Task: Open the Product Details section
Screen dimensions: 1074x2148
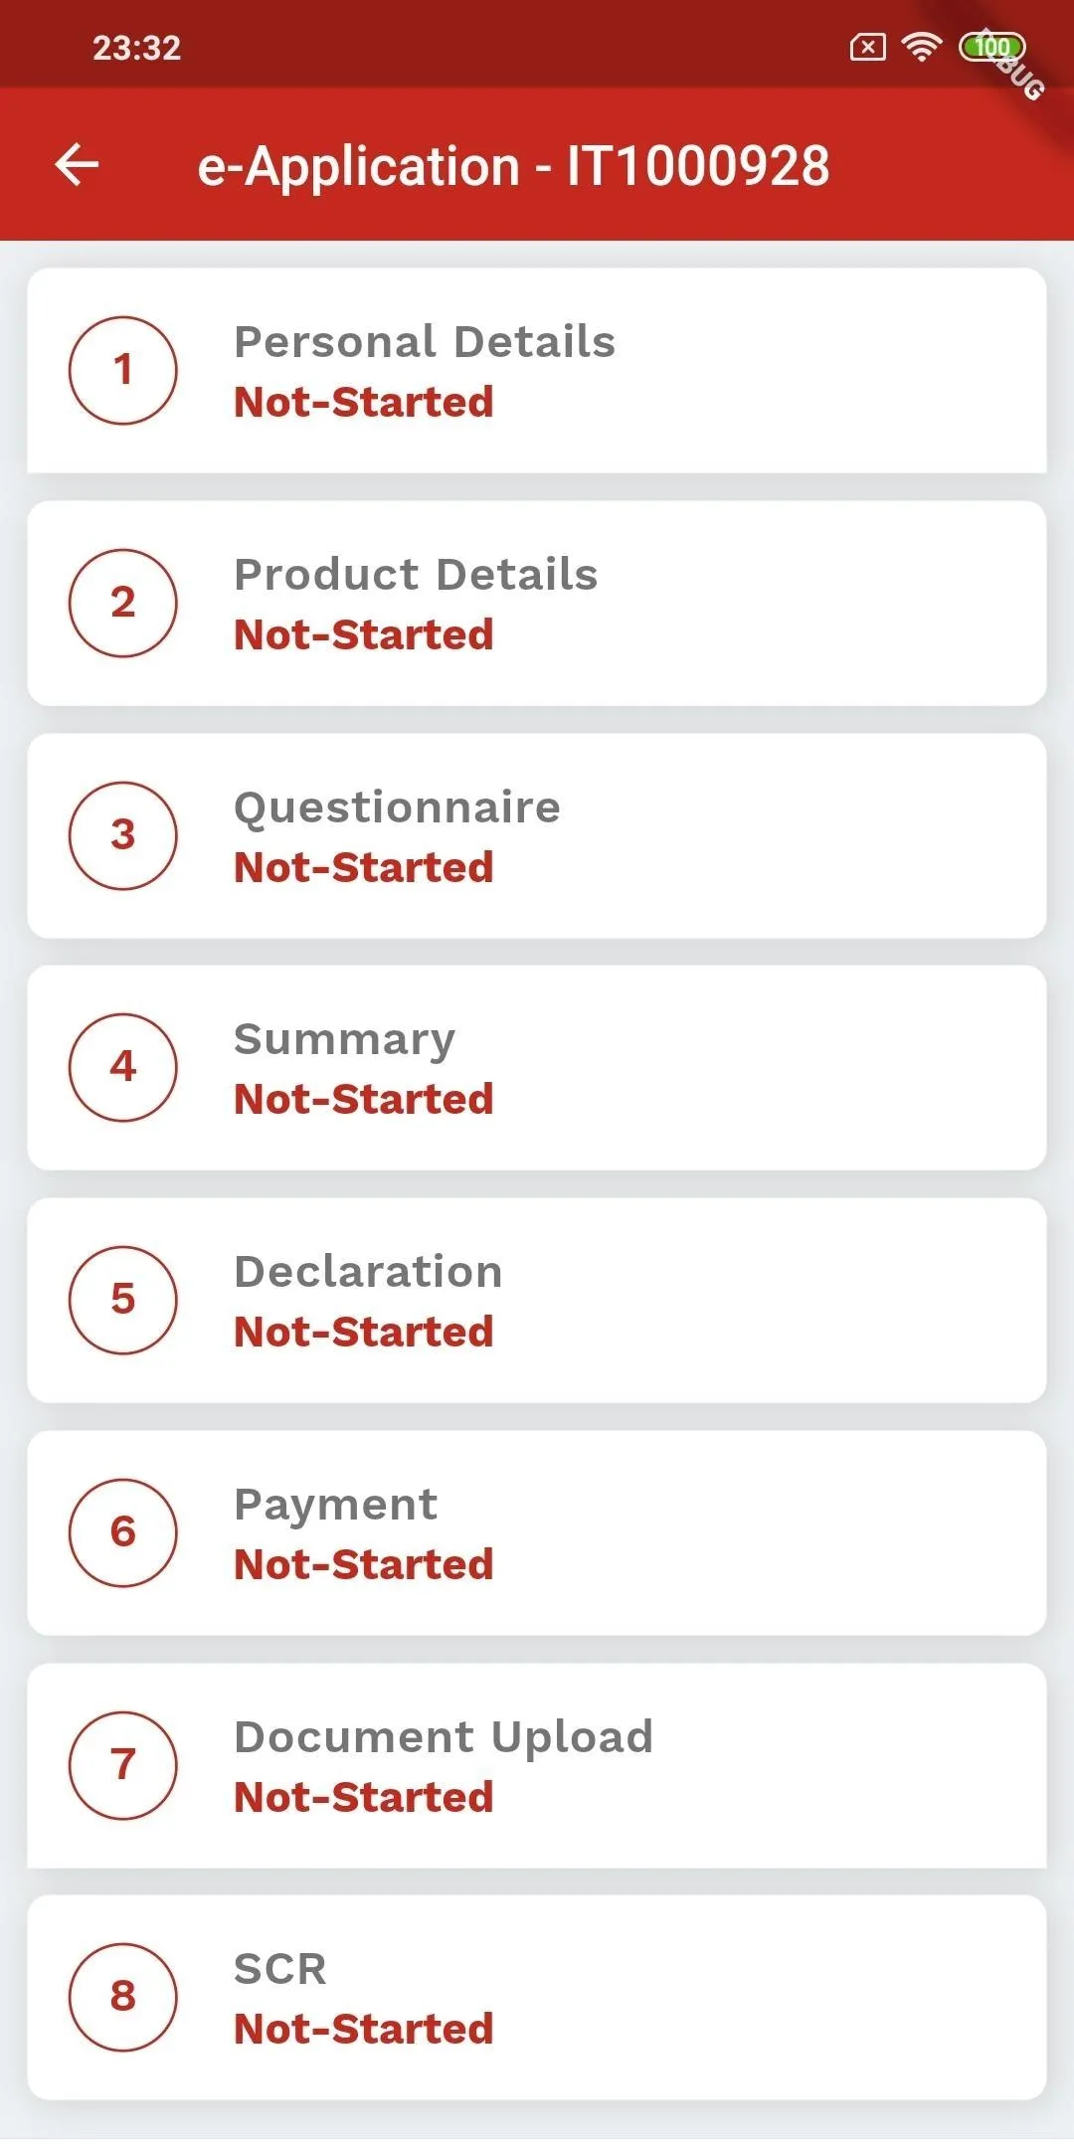Action: click(537, 603)
